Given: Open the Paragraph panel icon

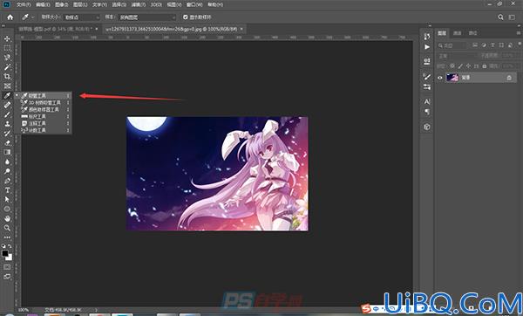Looking at the screenshot, I should tap(427, 112).
